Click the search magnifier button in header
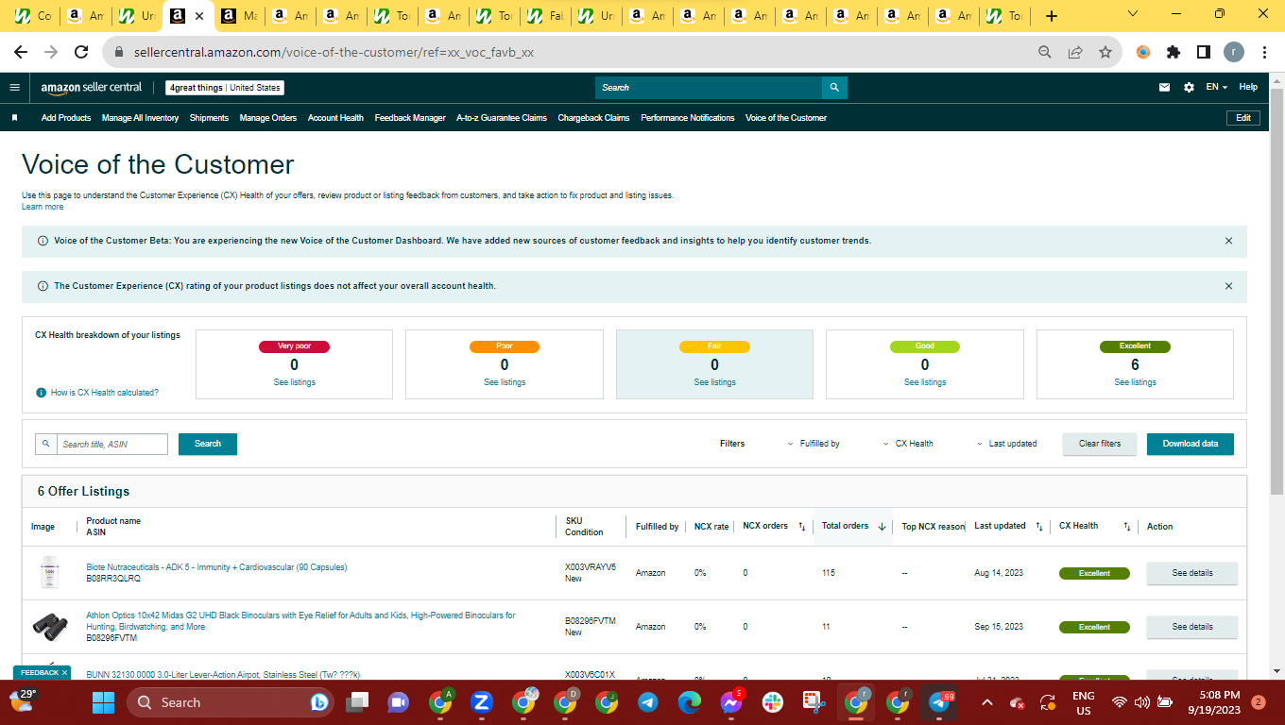The width and height of the screenshot is (1285, 725). [834, 88]
